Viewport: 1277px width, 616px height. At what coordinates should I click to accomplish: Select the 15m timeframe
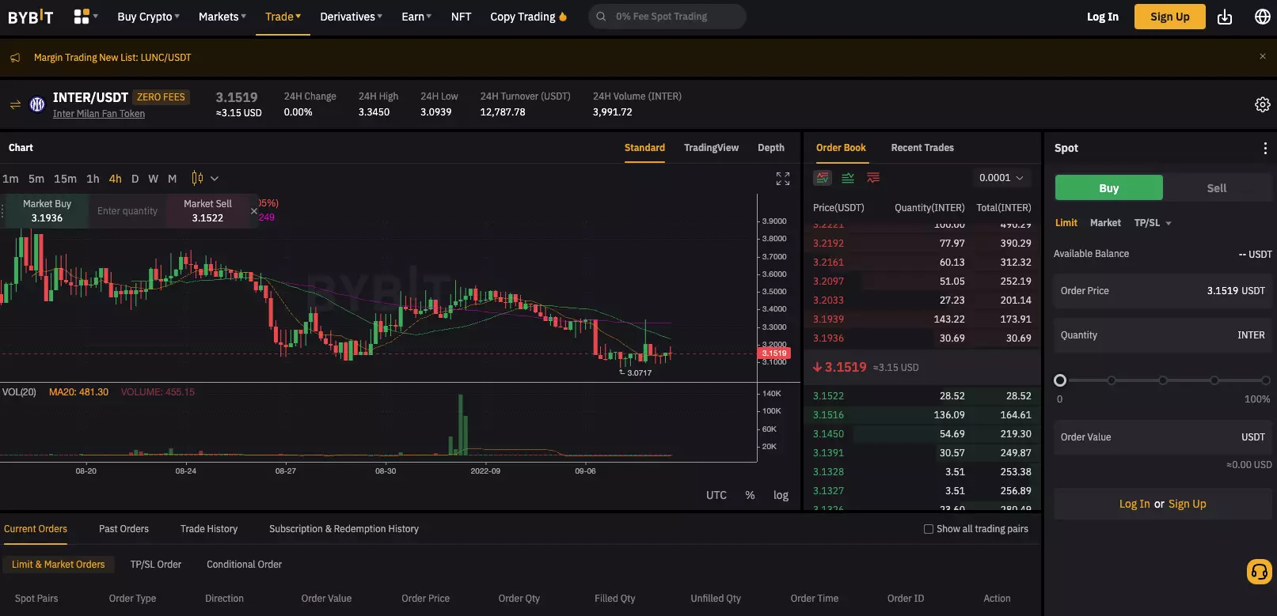point(65,179)
